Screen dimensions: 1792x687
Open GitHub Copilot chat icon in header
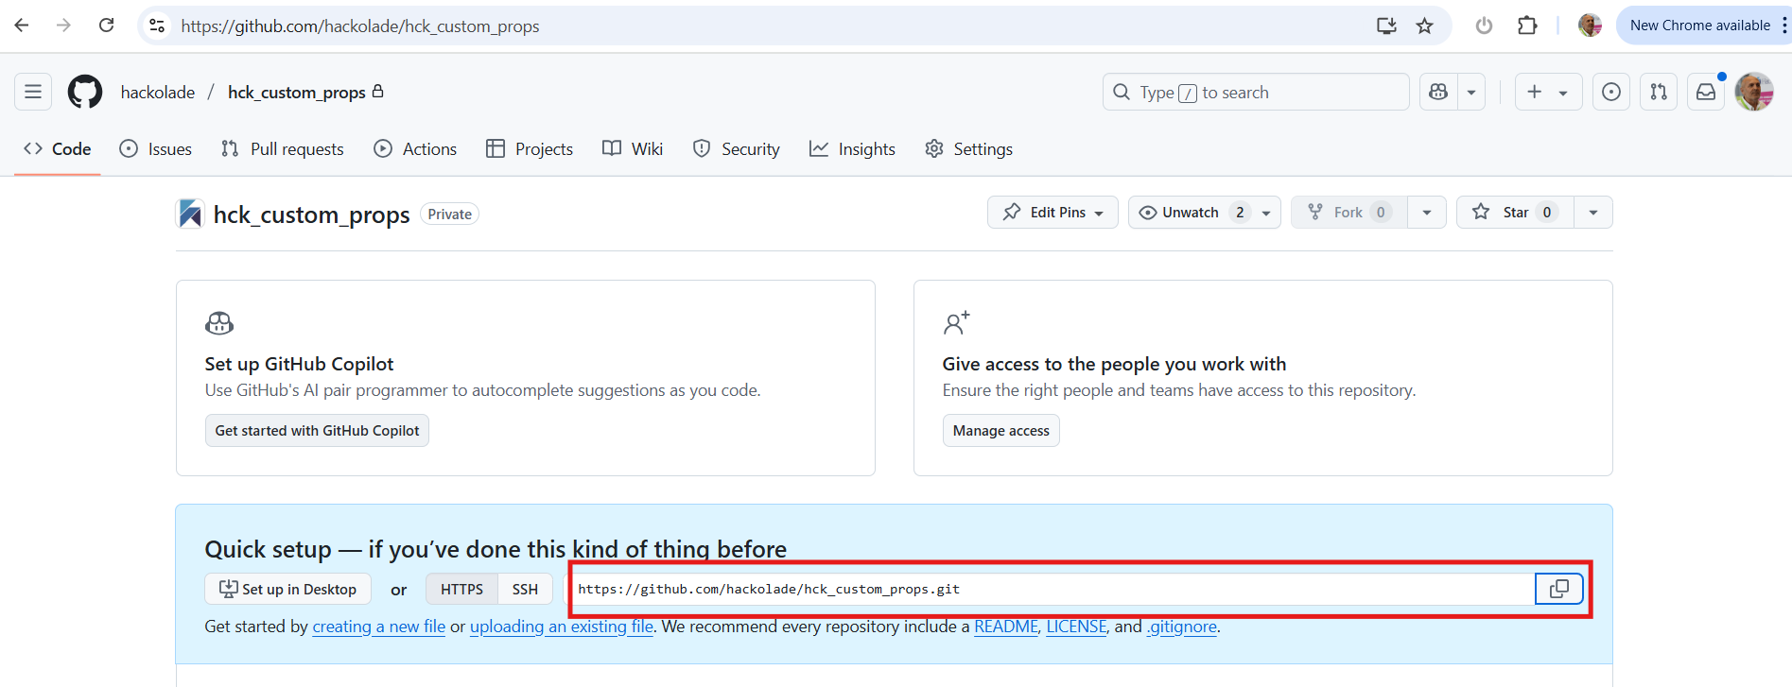(1438, 92)
